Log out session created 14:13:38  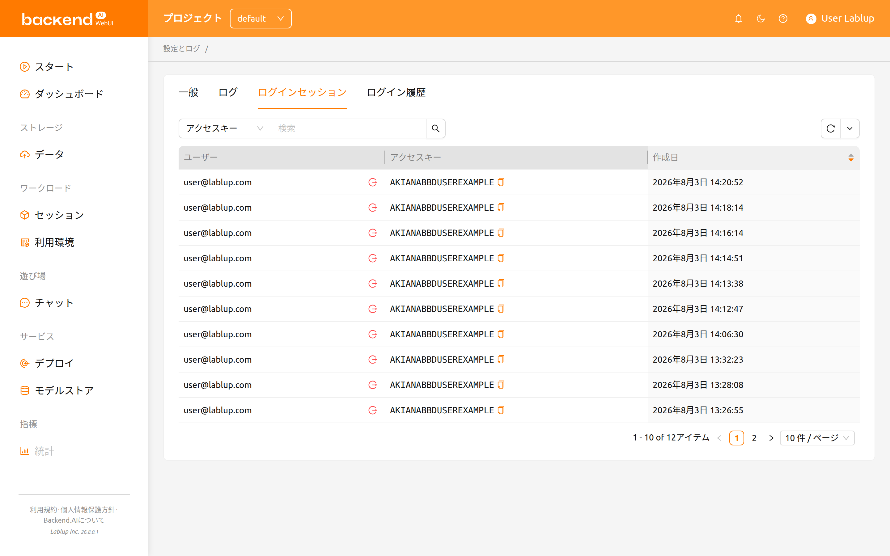point(373,284)
